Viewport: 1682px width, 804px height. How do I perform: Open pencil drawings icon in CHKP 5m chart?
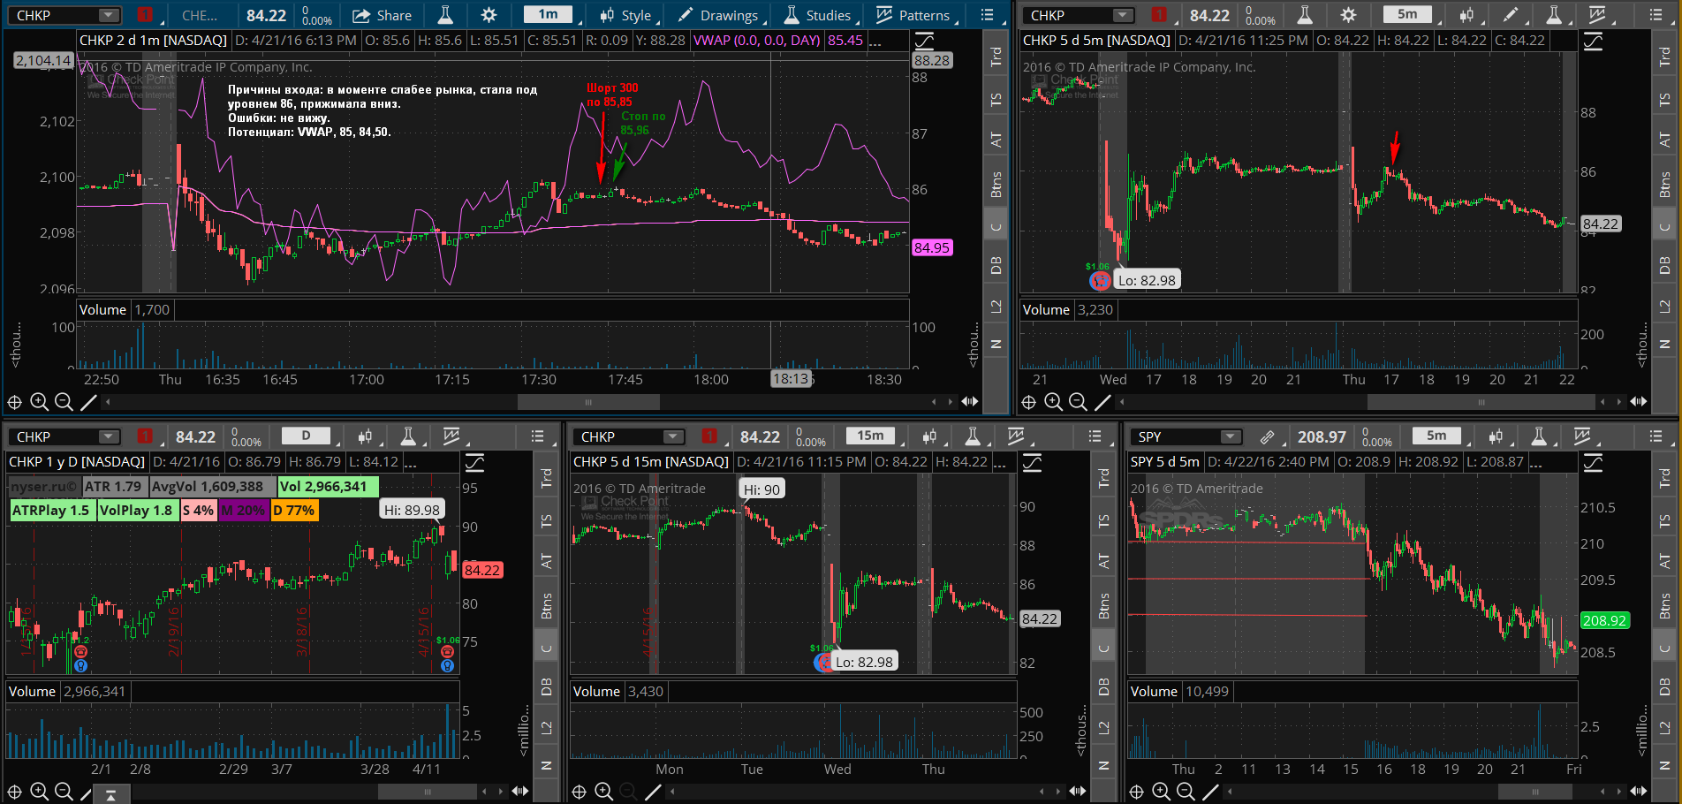[1510, 15]
